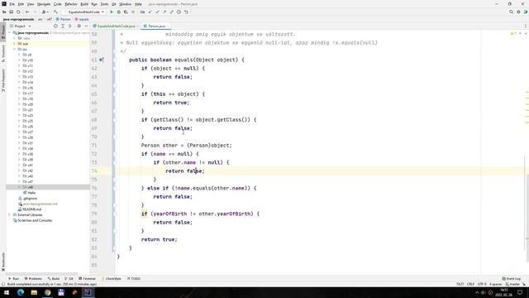Image resolution: width=529 pixels, height=298 pixels.
Task: Click the open folder toolbar icon
Action: [x=4, y=12]
